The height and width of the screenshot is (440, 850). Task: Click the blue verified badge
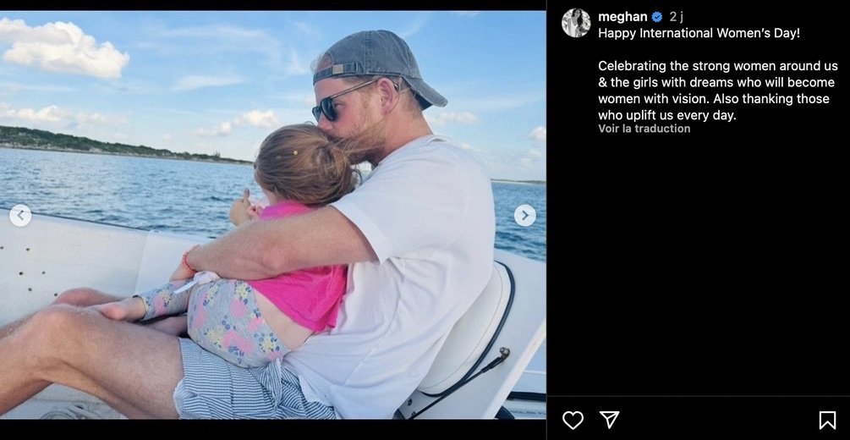[x=657, y=17]
